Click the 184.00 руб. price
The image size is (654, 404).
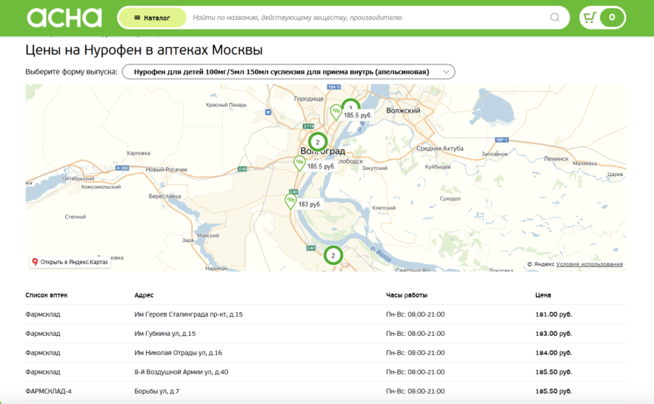(553, 353)
